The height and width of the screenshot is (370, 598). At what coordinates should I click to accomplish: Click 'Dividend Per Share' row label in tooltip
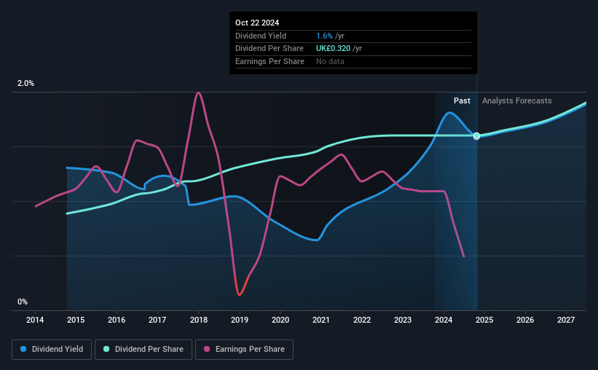coord(270,49)
